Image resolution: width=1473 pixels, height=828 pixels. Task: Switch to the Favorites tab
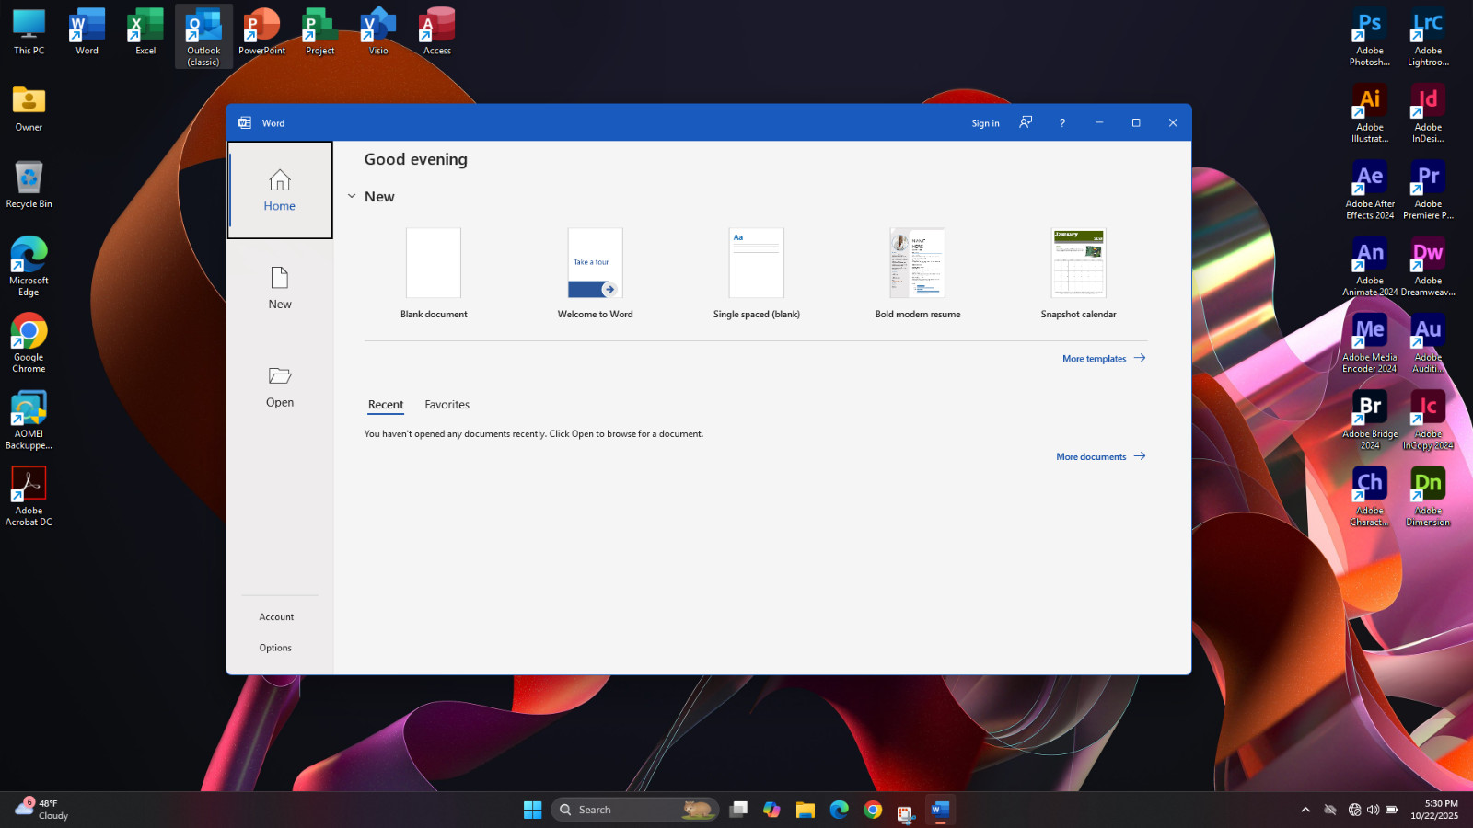point(447,405)
